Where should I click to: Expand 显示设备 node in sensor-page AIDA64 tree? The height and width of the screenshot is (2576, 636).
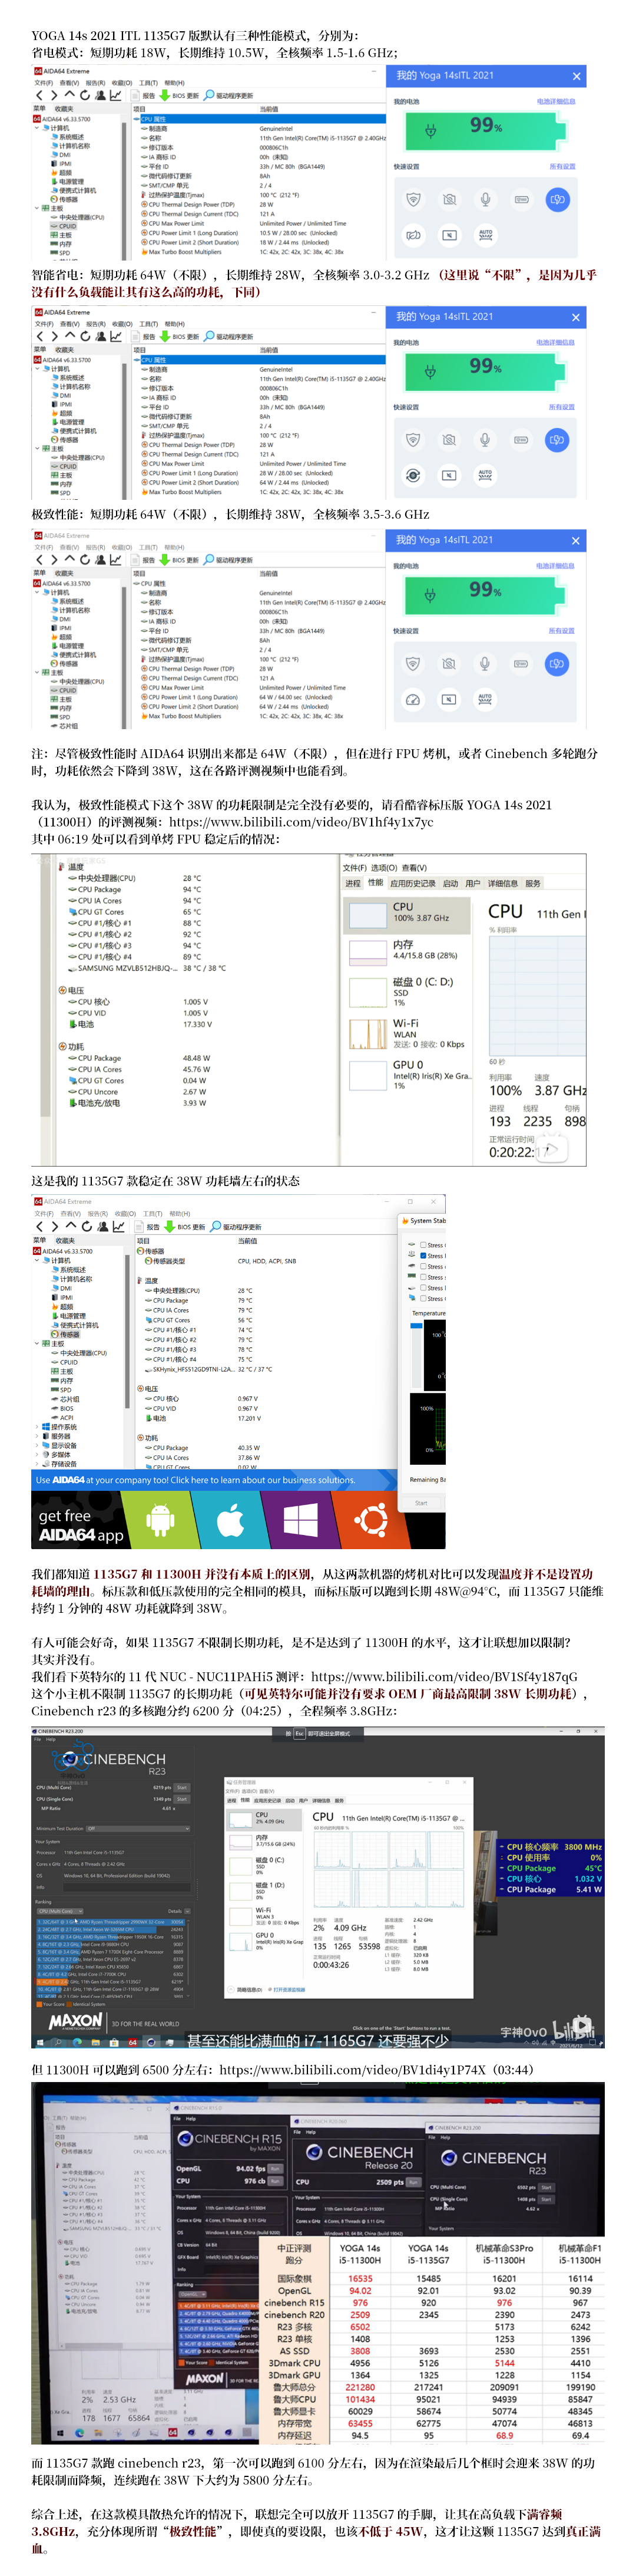(37, 1445)
